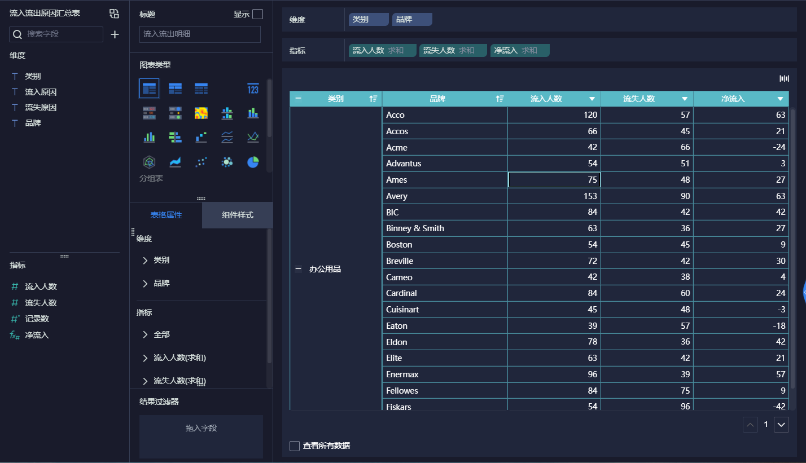
Task: Select the bubble chart type
Action: click(227, 162)
